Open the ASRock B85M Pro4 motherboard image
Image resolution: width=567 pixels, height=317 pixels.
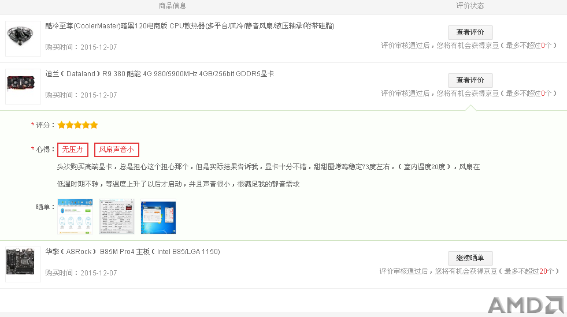tap(23, 264)
